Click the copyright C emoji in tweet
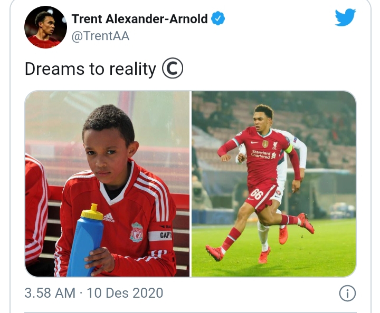380x313 pixels. 172,68
